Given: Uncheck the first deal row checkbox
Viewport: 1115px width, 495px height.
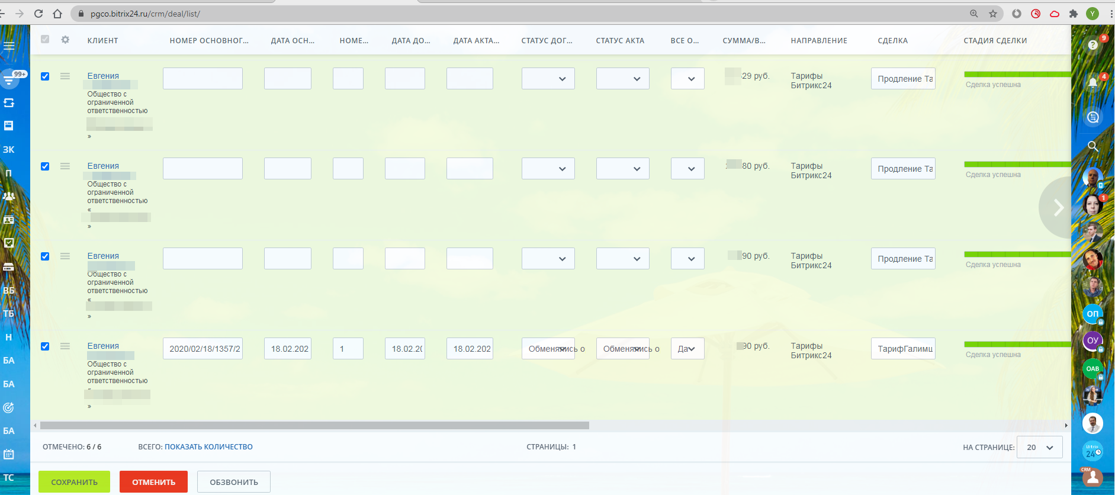Looking at the screenshot, I should pos(45,76).
